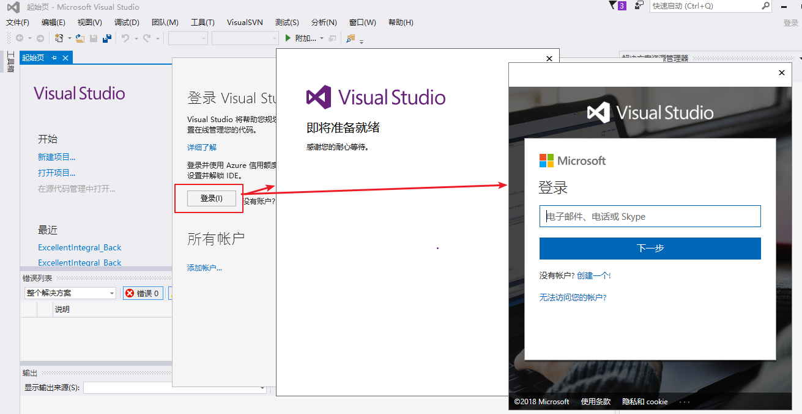The width and height of the screenshot is (802, 414).
Task: Click the New Project link on Start Page
Action: (x=56, y=157)
